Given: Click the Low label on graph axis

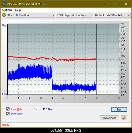Looking at the screenshot, I should pos(5,94).
